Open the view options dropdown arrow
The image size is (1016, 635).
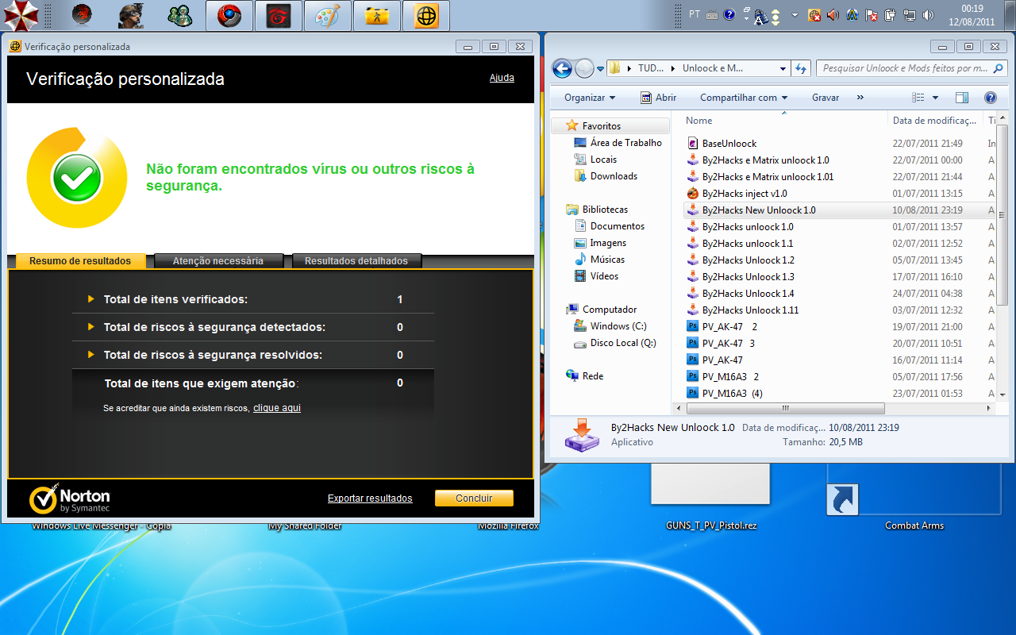935,98
